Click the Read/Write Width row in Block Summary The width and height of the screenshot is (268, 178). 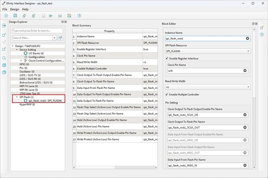click(x=115, y=62)
